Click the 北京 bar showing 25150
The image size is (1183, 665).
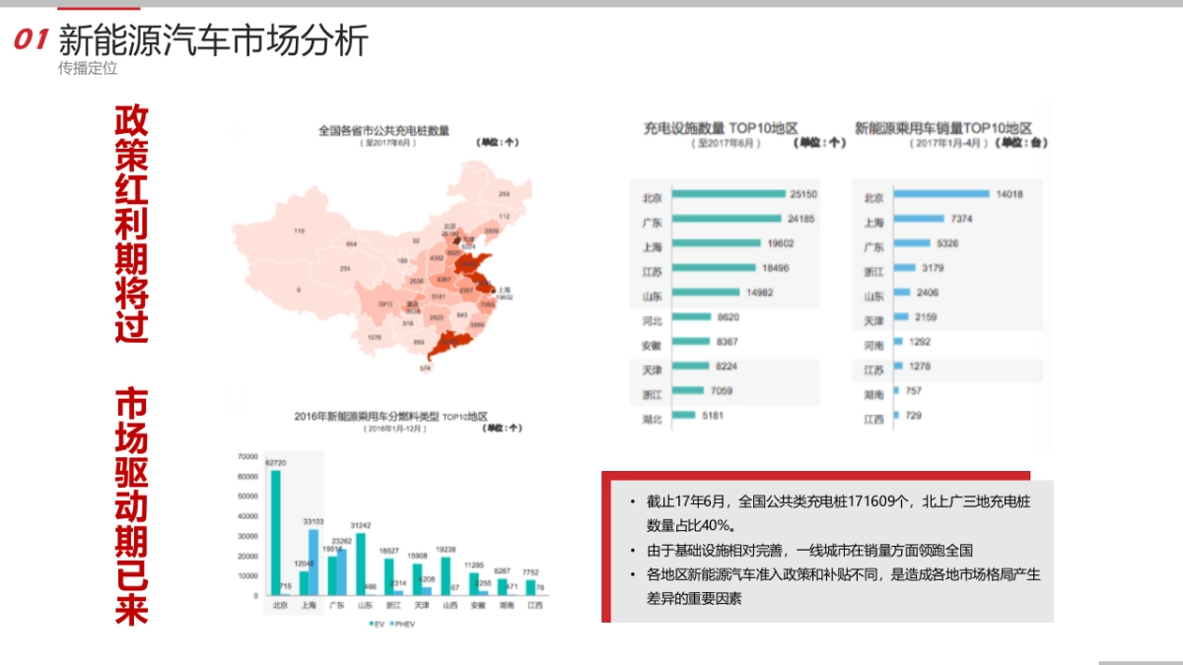(x=730, y=193)
